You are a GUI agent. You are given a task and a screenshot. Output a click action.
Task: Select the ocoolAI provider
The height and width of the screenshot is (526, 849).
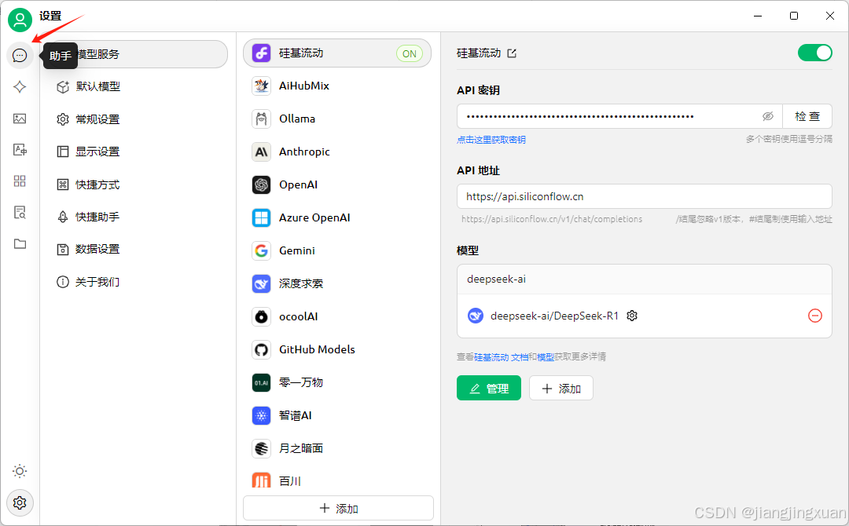coord(337,317)
